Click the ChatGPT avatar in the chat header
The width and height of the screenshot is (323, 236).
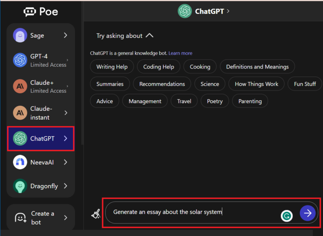click(x=185, y=11)
